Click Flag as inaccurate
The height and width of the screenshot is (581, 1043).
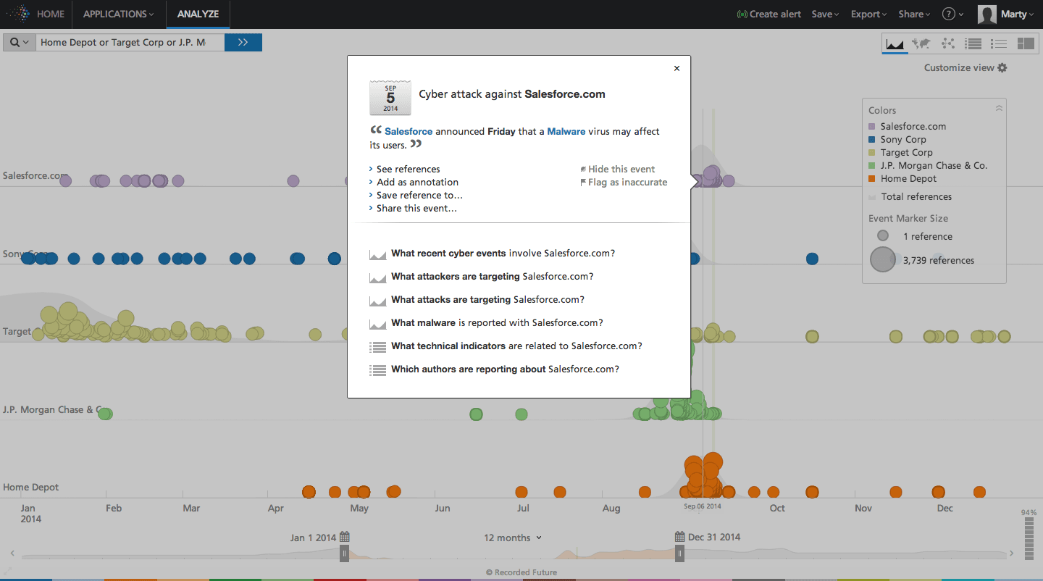(627, 182)
